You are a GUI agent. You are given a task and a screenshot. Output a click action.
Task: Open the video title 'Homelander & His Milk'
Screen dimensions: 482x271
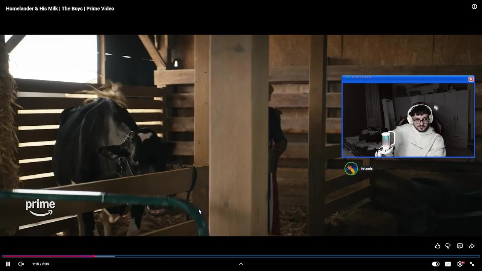tap(60, 9)
